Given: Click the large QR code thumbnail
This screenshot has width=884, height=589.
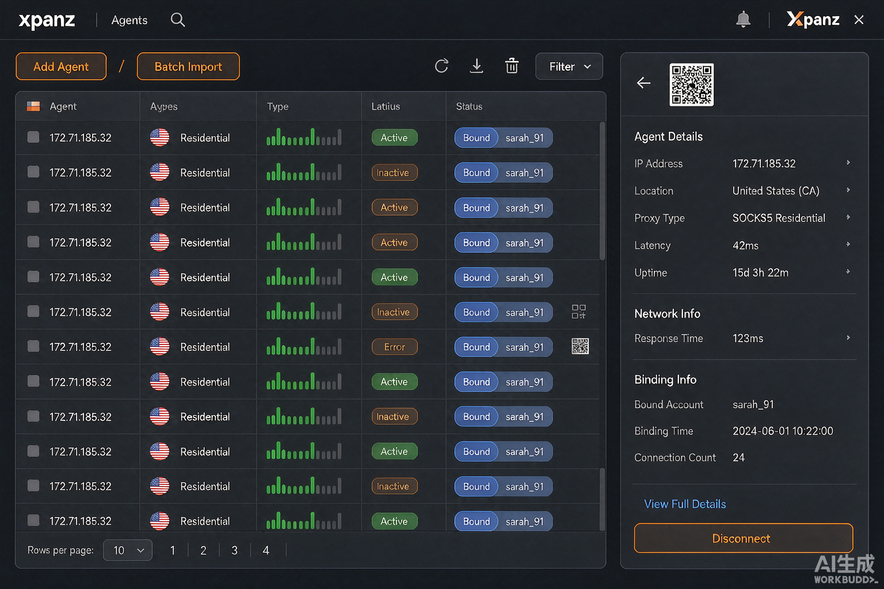Looking at the screenshot, I should pyautogui.click(x=691, y=85).
